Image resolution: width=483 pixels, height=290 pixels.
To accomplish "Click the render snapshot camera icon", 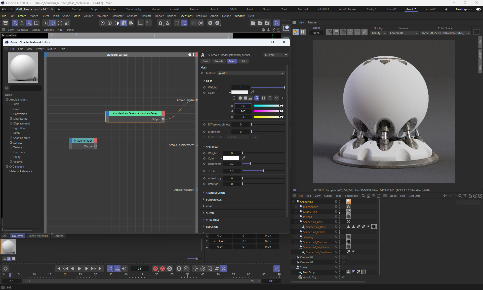I will click(476, 32).
